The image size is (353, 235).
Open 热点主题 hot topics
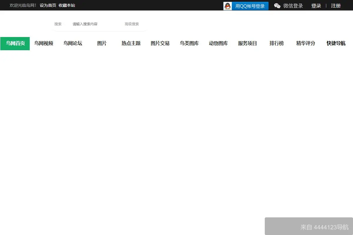(131, 43)
